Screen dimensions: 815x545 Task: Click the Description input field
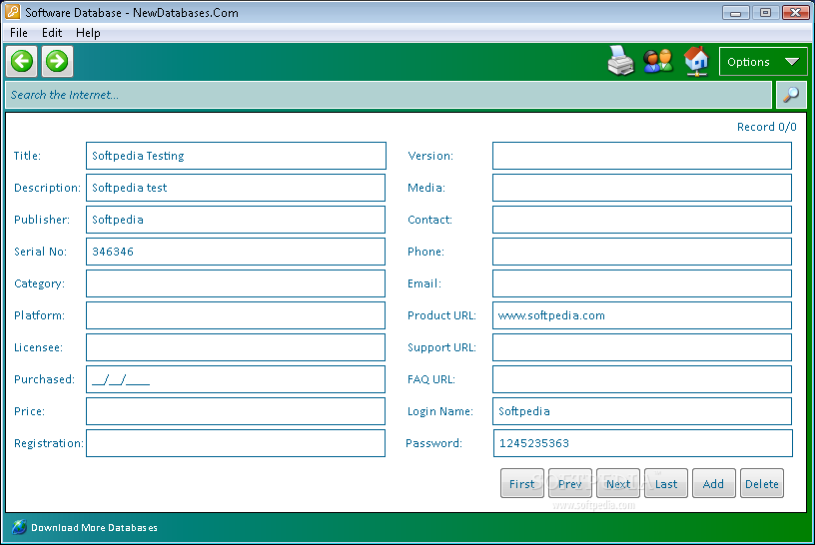click(x=236, y=188)
